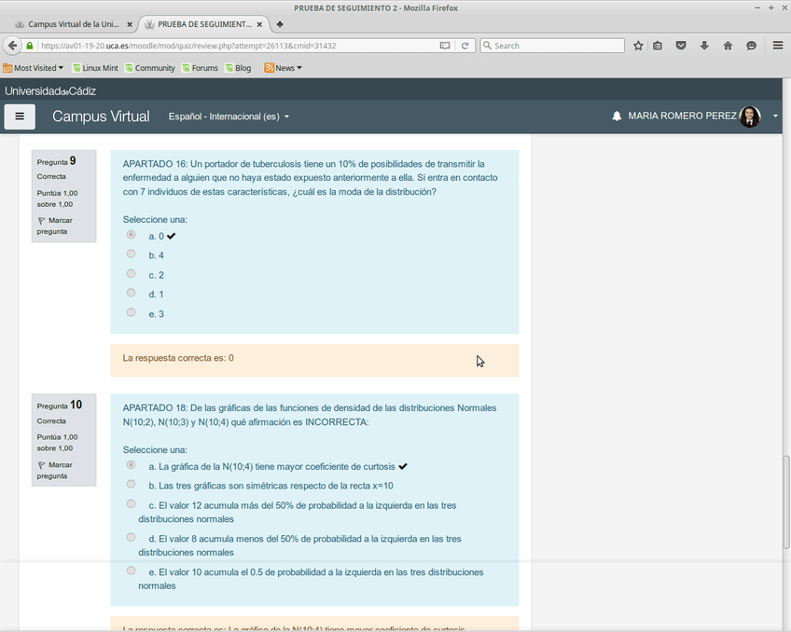Open the downloads arrow icon
791x632 pixels.
pos(704,46)
